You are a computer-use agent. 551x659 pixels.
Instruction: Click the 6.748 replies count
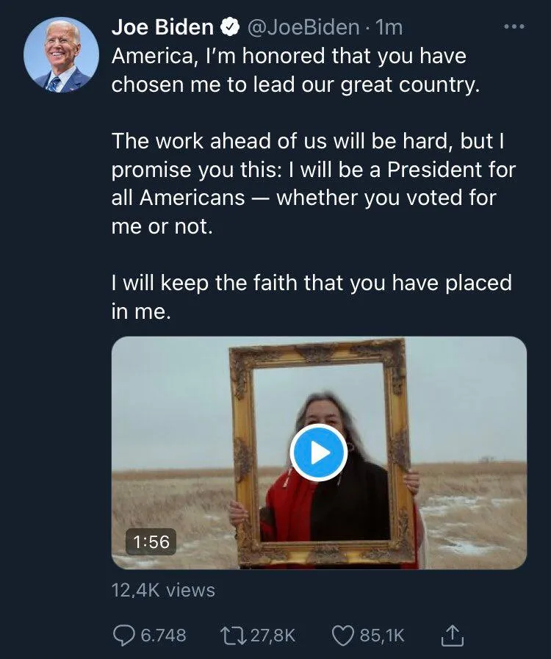click(163, 635)
